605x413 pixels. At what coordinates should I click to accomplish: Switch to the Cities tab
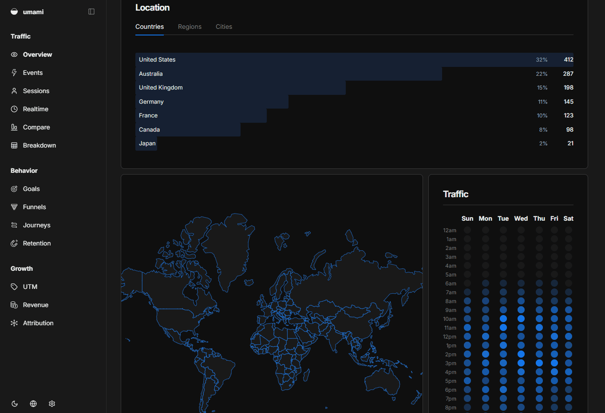[x=224, y=27]
